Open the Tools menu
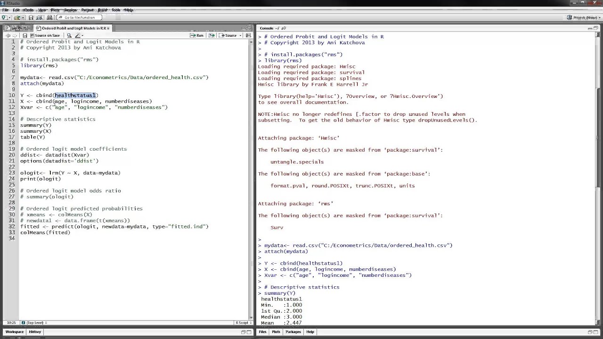The height and width of the screenshot is (339, 603). 116,10
